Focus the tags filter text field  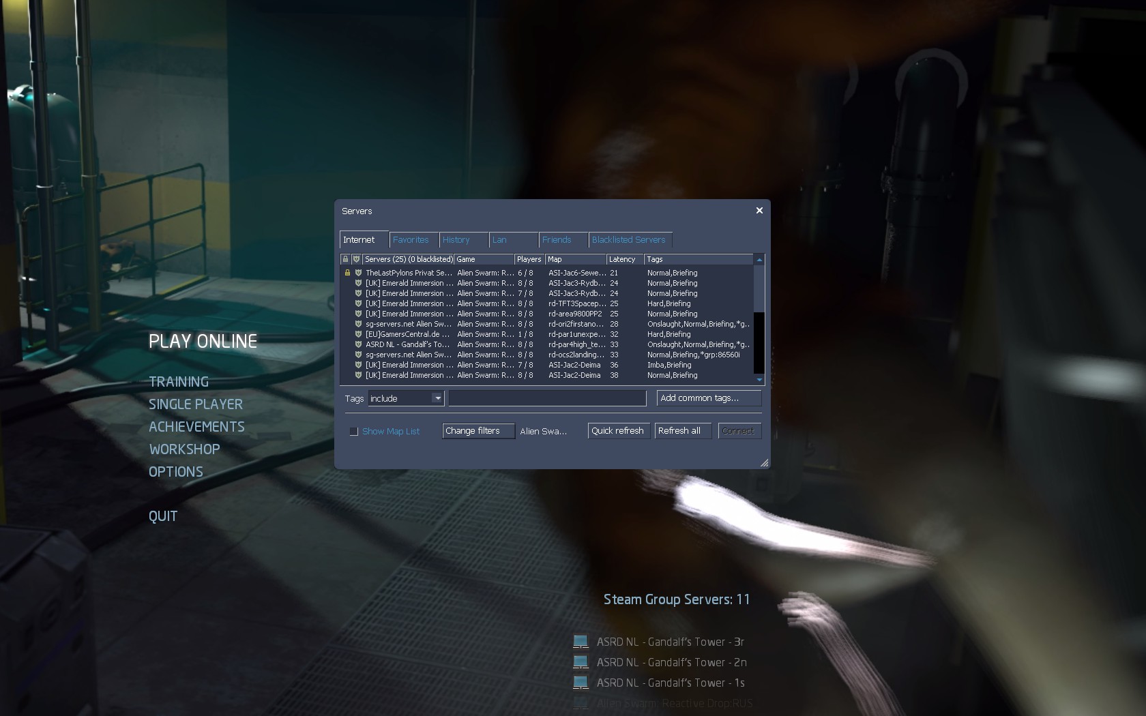(547, 398)
